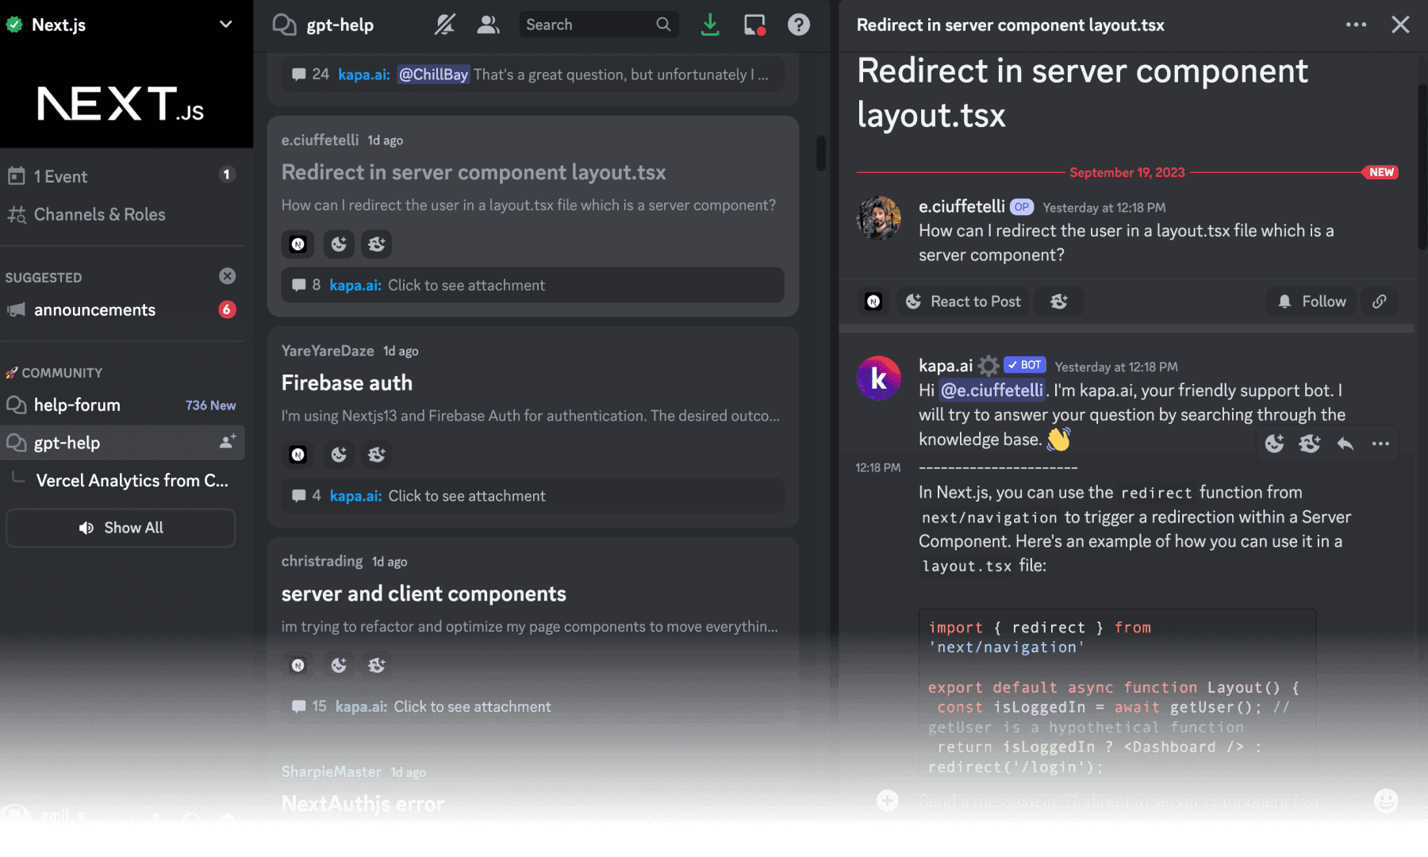1428x857 pixels.
Task: Click @e.ciuffetelli mention in bot message
Action: click(992, 390)
